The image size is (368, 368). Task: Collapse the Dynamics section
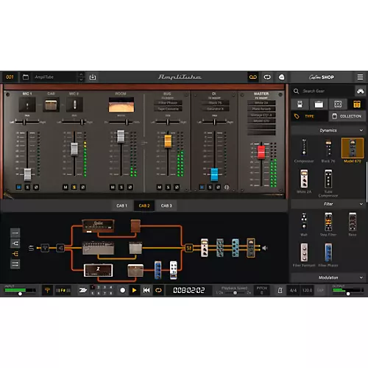(x=361, y=130)
